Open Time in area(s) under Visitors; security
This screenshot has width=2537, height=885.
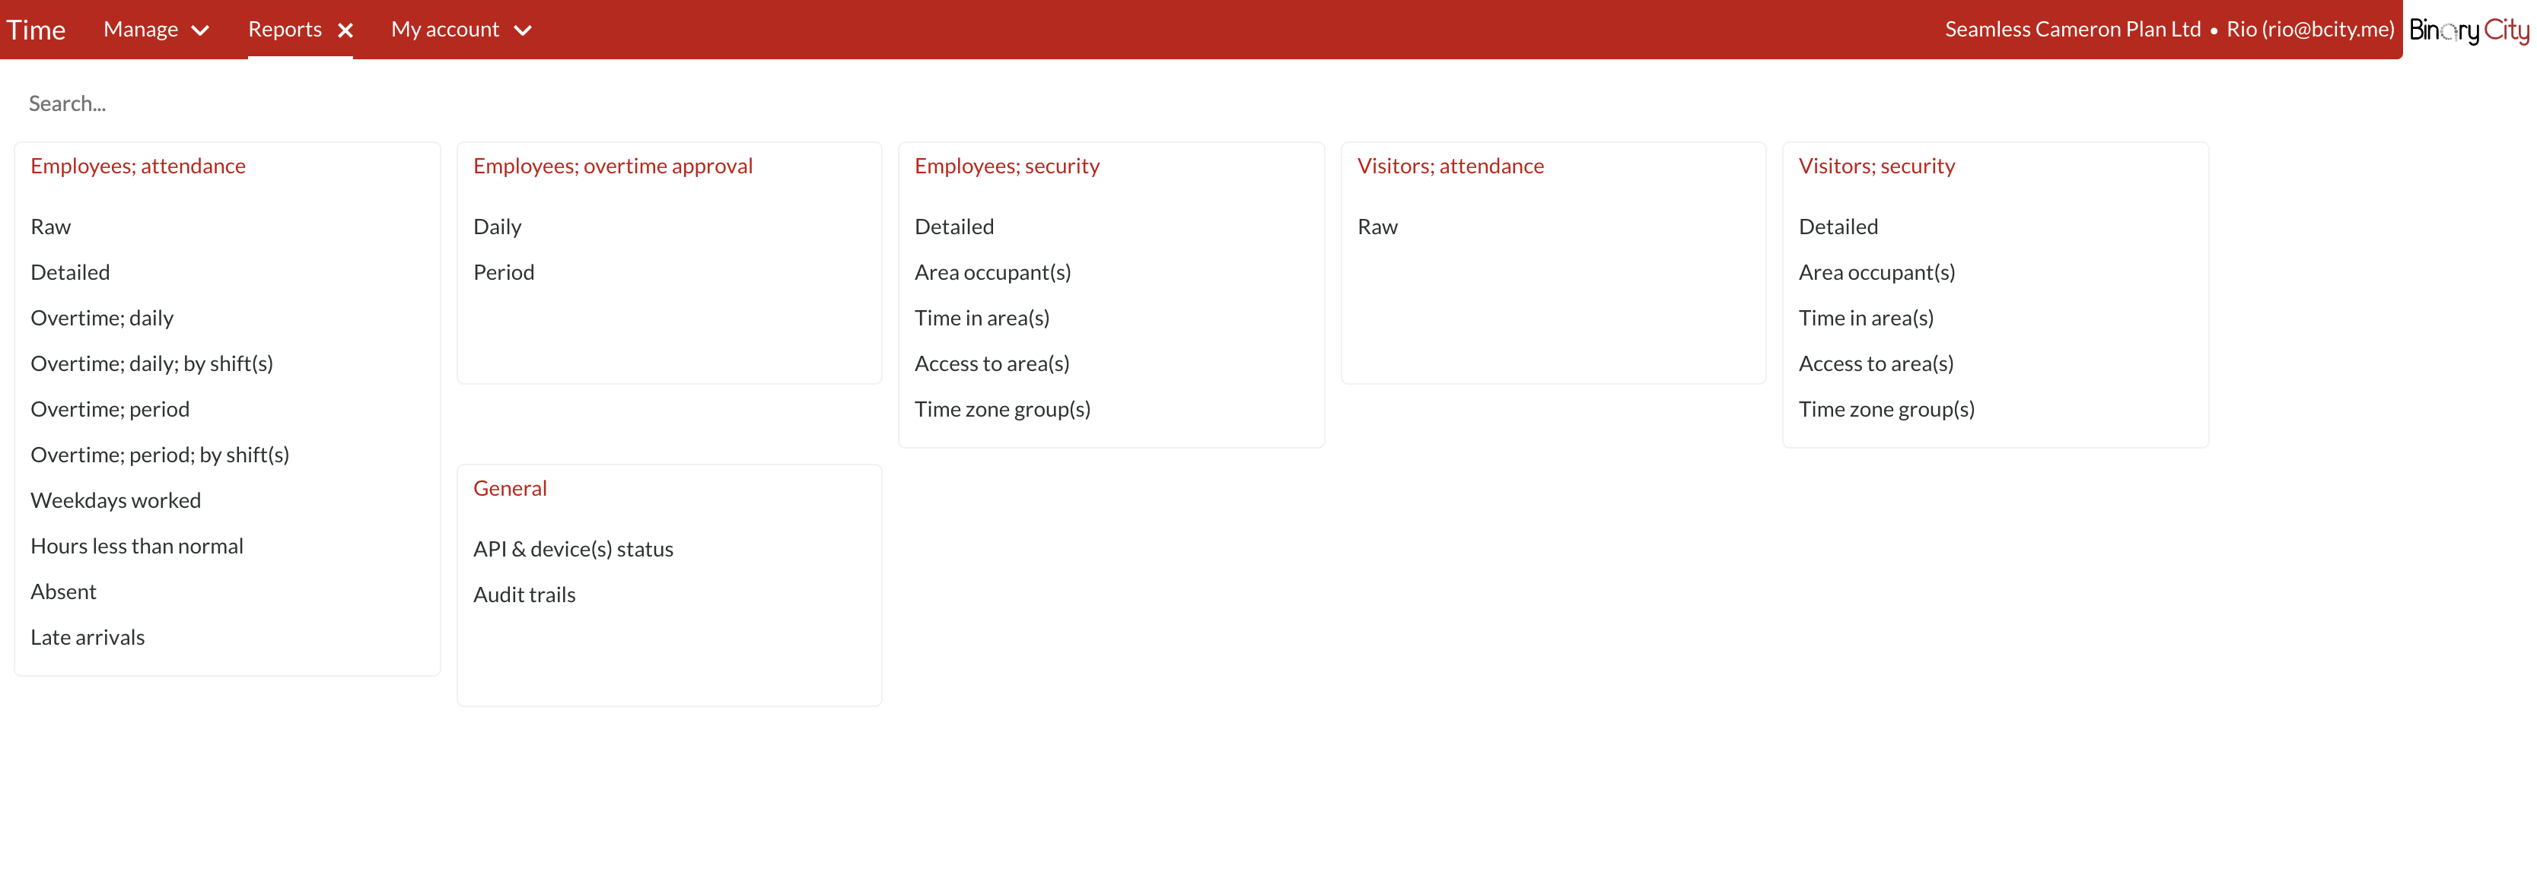tap(1865, 318)
